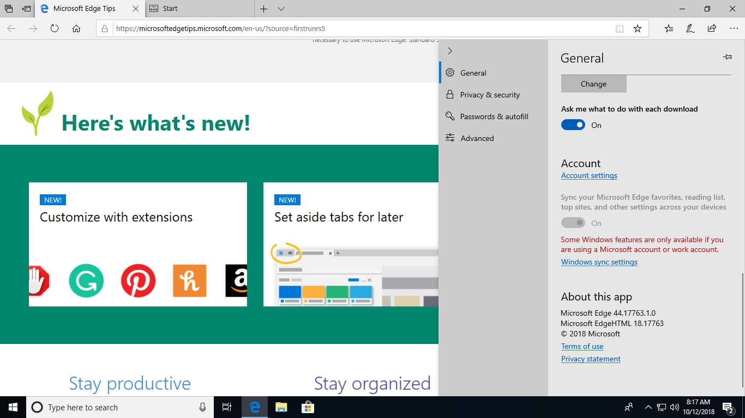This screenshot has width=745, height=418.
Task: Select the Microsoft Edge Tips tab
Action: 90,9
